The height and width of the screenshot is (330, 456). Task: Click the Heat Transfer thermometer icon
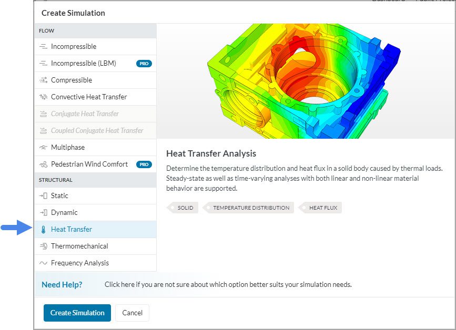pos(43,230)
